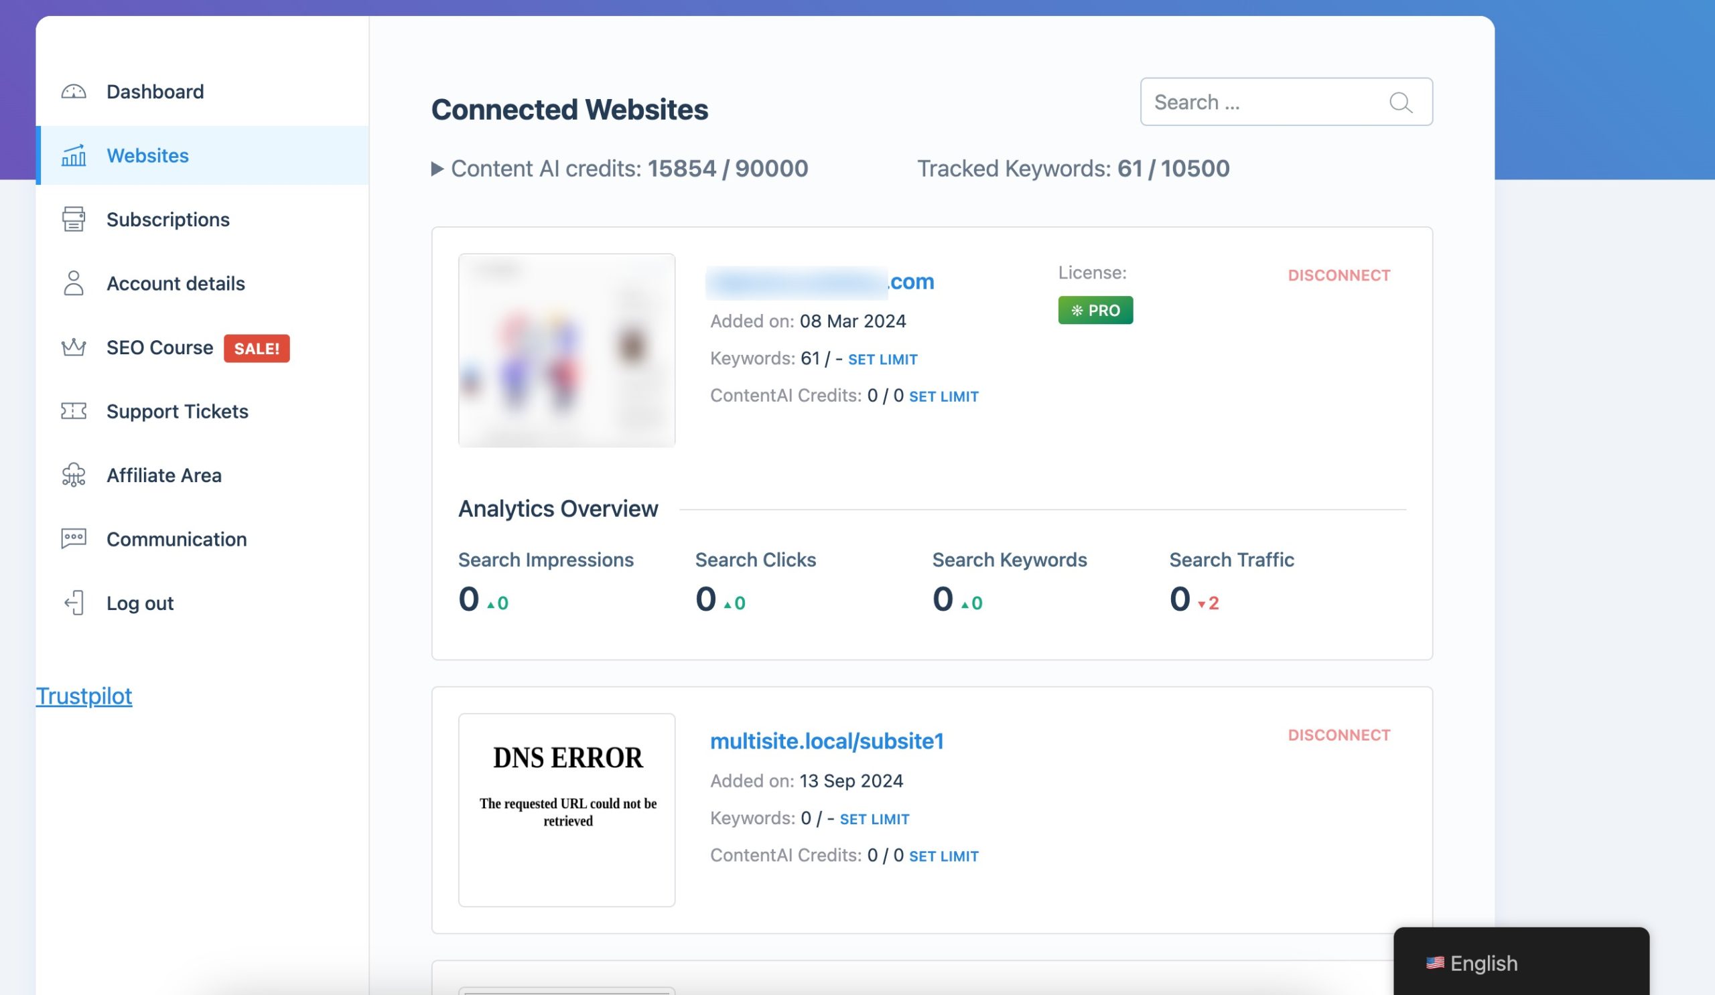The image size is (1715, 995).
Task: Click the DNS ERROR site thumbnail
Action: point(566,810)
